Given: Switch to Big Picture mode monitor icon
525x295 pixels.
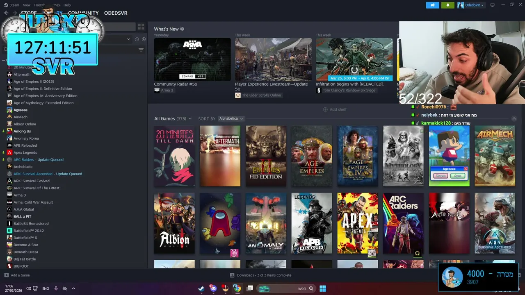Looking at the screenshot, I should [493, 5].
